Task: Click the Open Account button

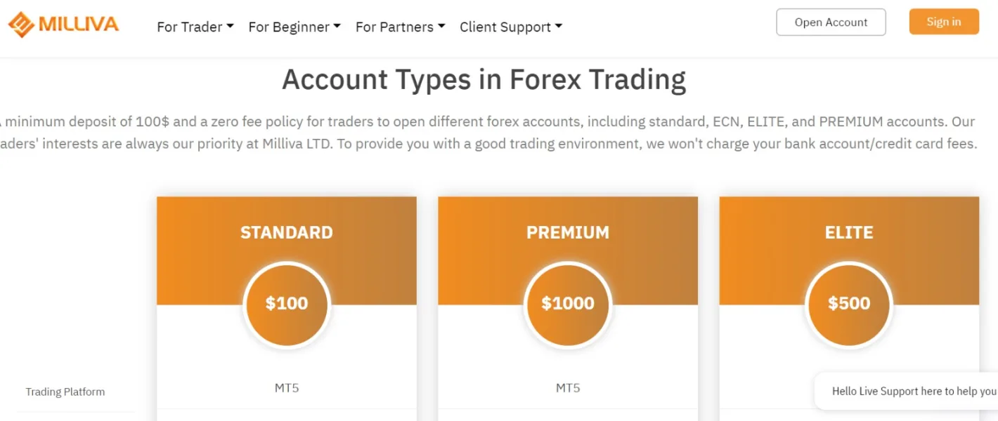Action: point(831,22)
